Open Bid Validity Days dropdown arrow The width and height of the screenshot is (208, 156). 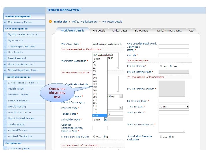coord(106,120)
